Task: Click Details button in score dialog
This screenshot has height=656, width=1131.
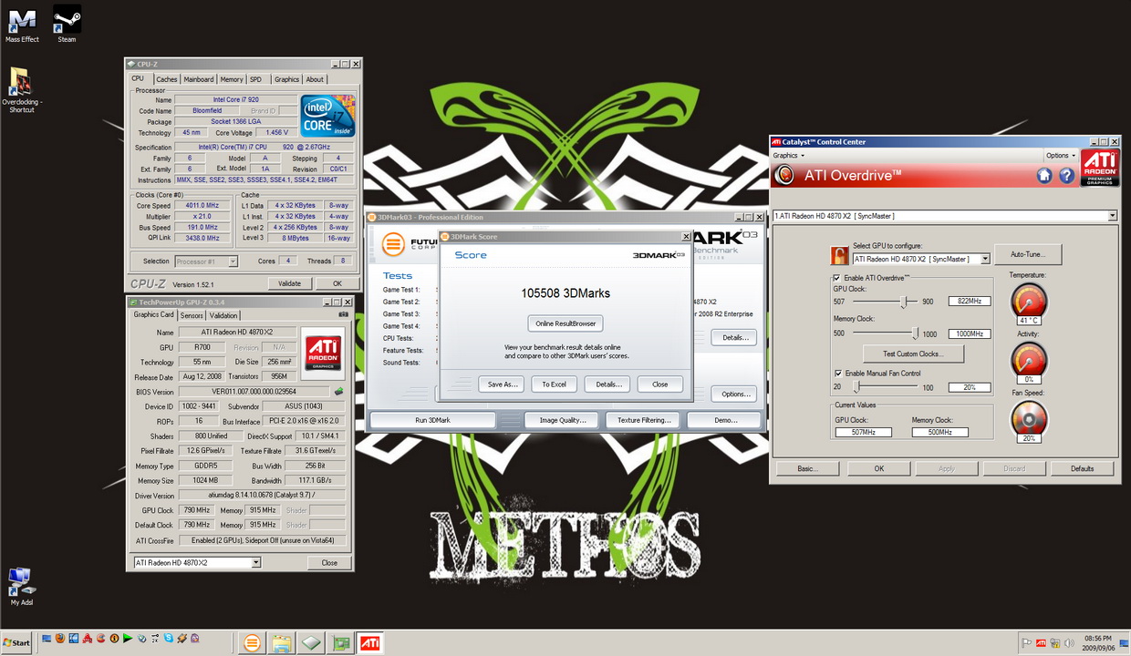Action: pyautogui.click(x=607, y=384)
